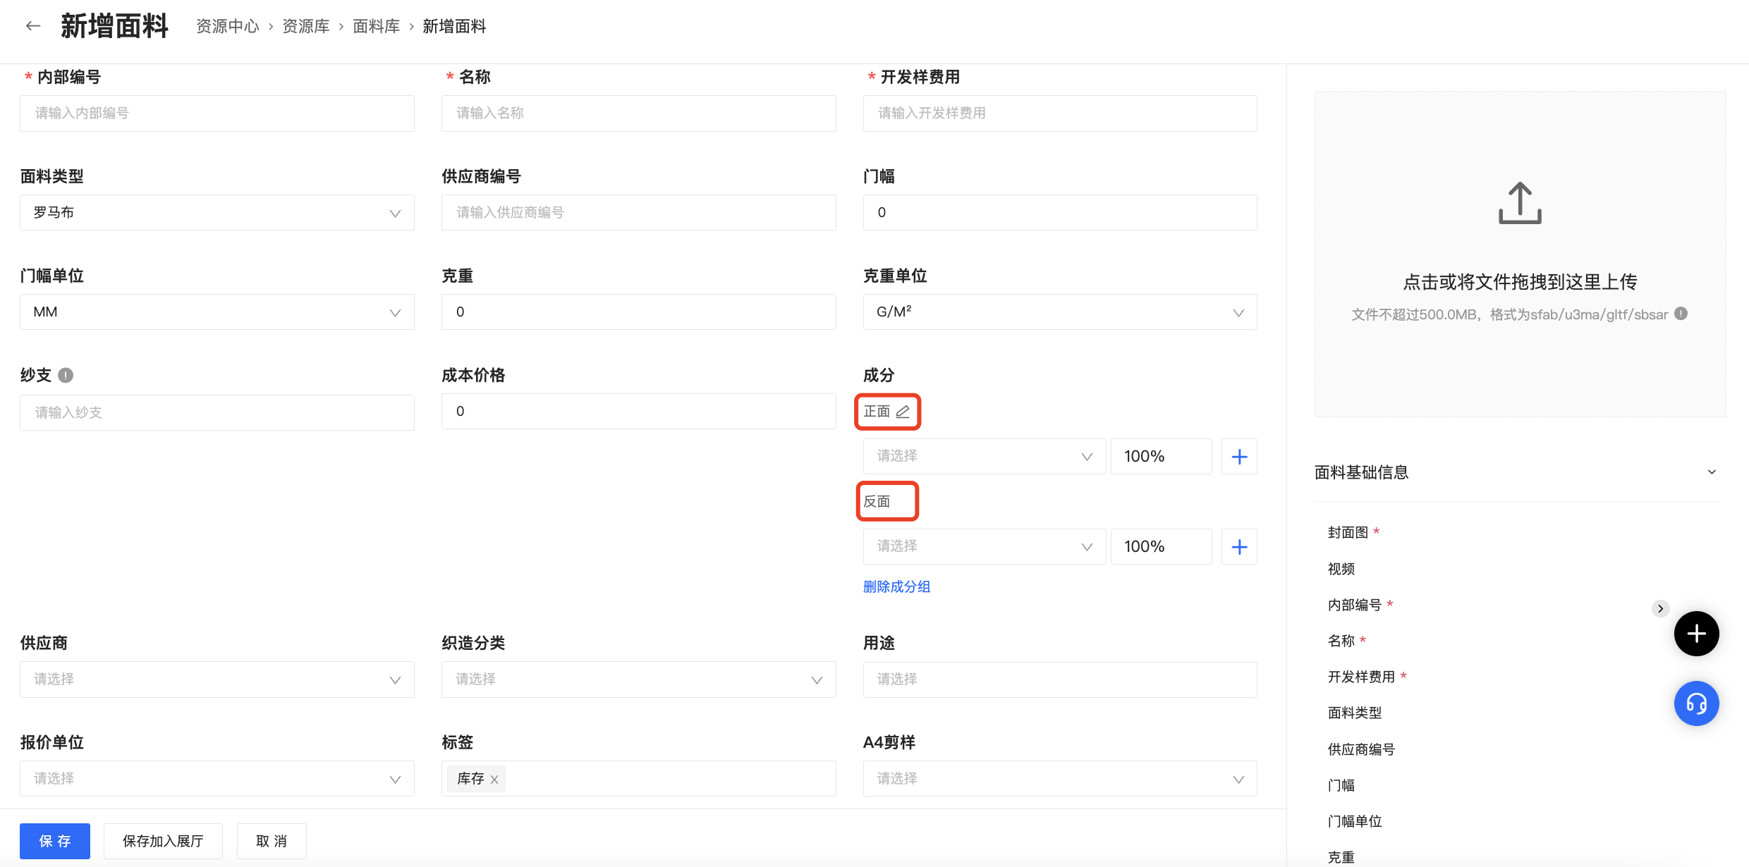Click the 保存加入展厅 button
The width and height of the screenshot is (1749, 867).
tap(163, 841)
